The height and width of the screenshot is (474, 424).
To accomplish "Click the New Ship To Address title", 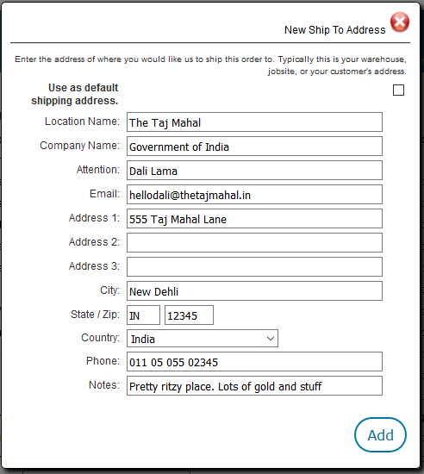I will 335,30.
